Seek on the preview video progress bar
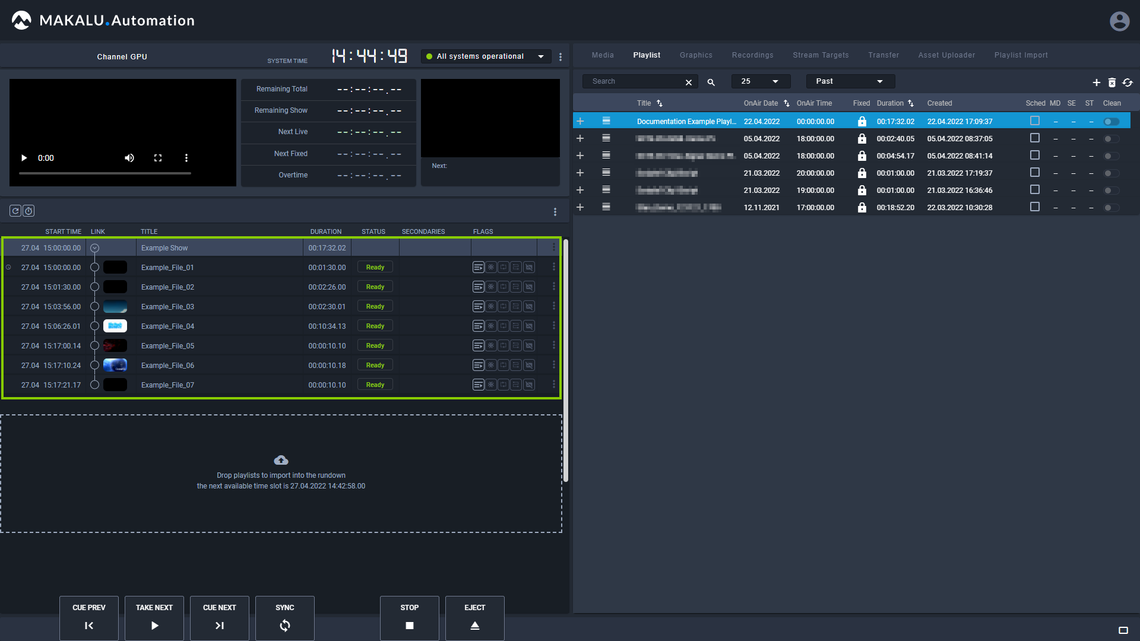The height and width of the screenshot is (641, 1140). click(x=105, y=173)
